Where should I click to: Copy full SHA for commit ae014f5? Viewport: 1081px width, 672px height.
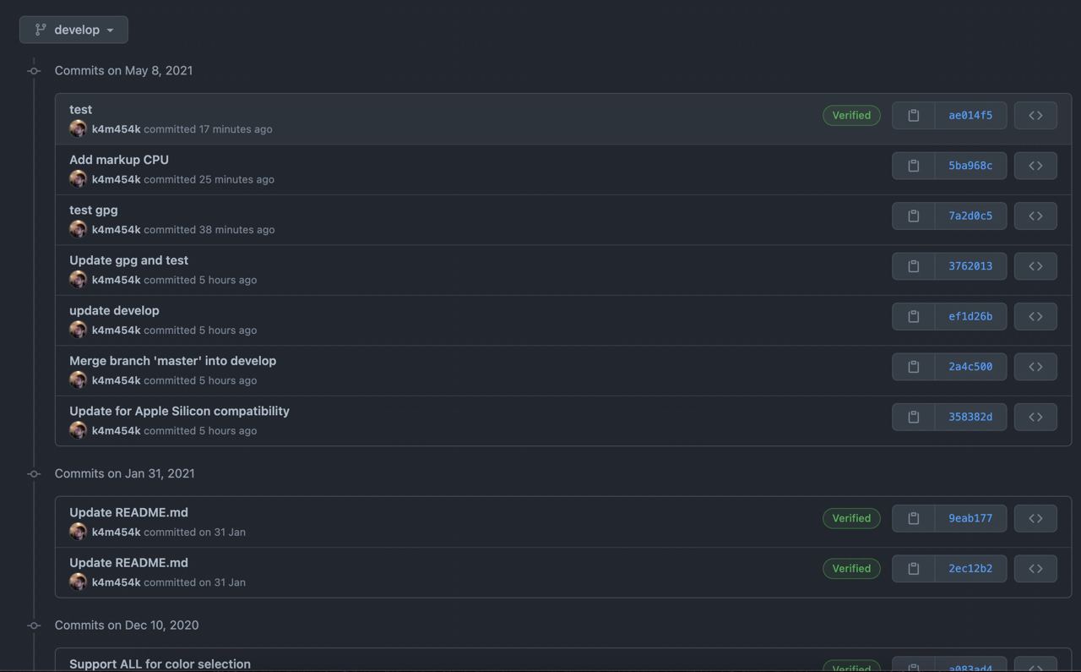(914, 115)
